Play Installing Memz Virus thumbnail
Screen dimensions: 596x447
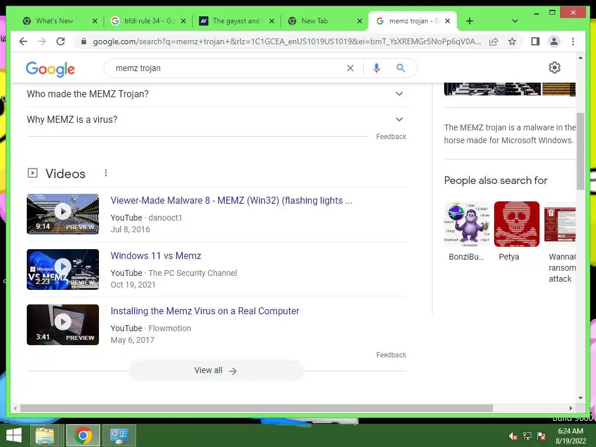[x=63, y=325]
